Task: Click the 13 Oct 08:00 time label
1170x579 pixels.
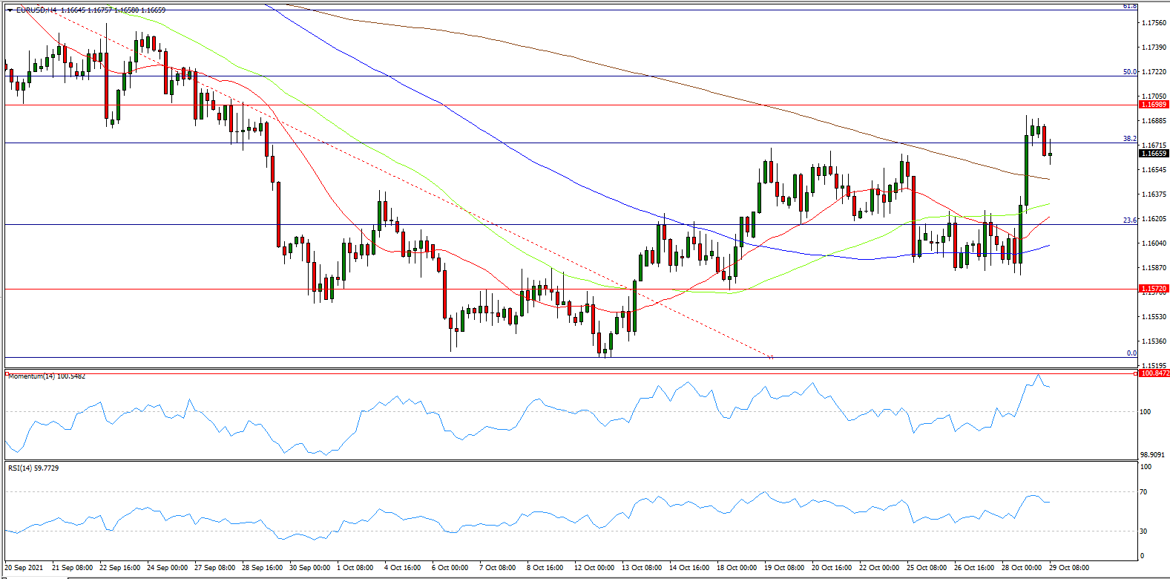Action: [x=642, y=568]
